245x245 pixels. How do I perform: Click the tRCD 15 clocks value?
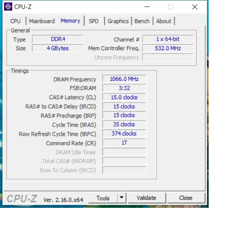pos(124,107)
